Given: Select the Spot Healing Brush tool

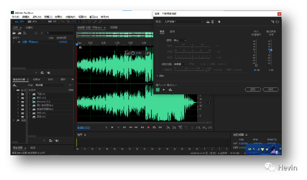Looking at the screenshot, I should point(100,21).
